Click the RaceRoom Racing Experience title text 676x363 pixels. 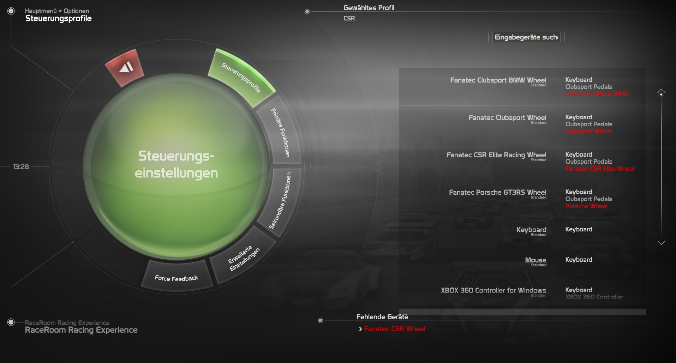point(81,330)
